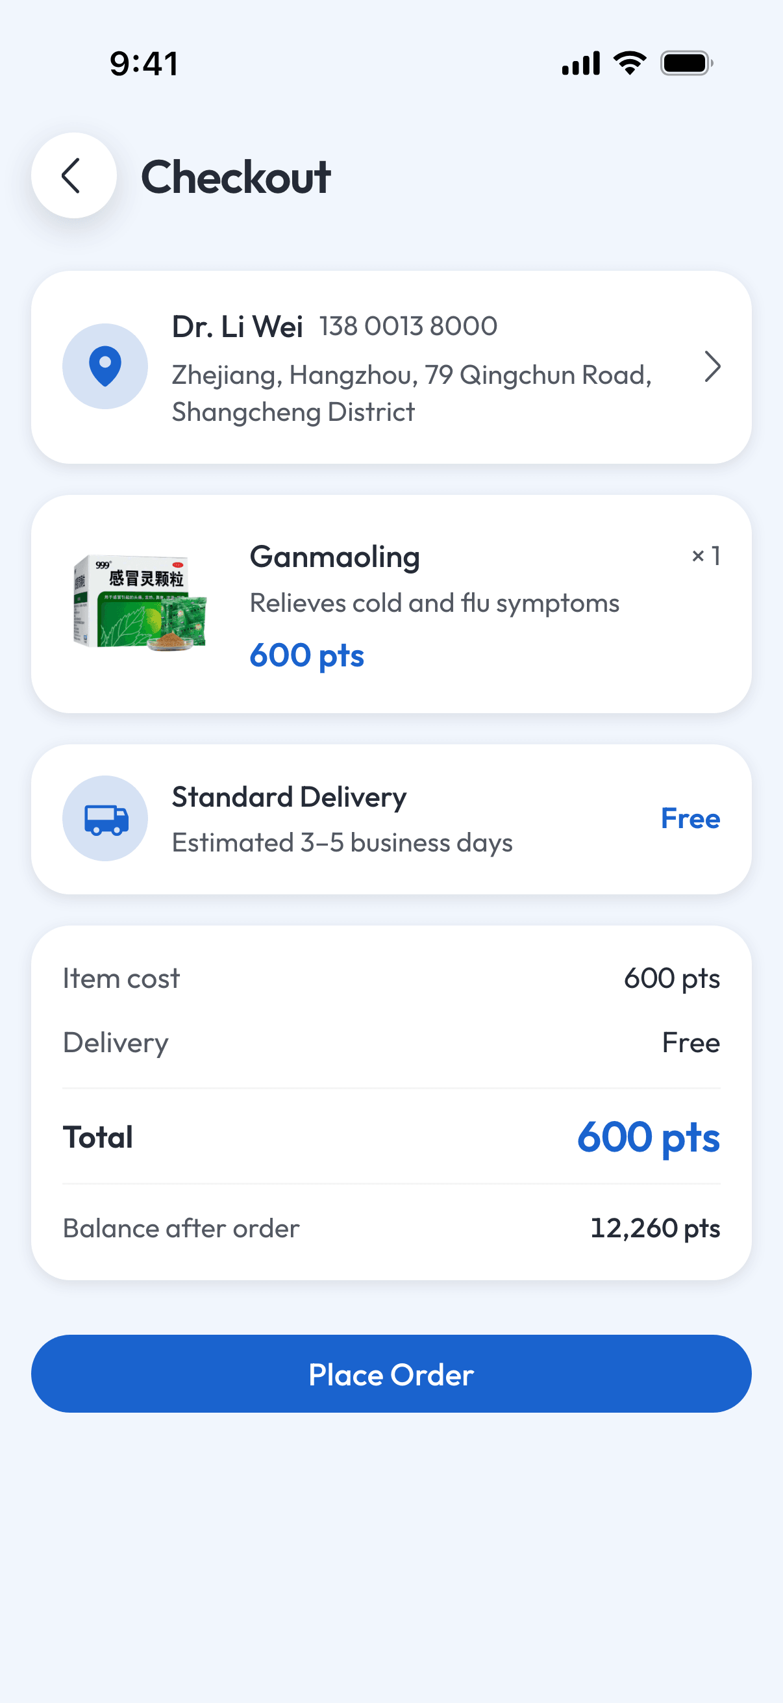Tap the back arrow button
Image resolution: width=783 pixels, height=1703 pixels.
point(74,176)
